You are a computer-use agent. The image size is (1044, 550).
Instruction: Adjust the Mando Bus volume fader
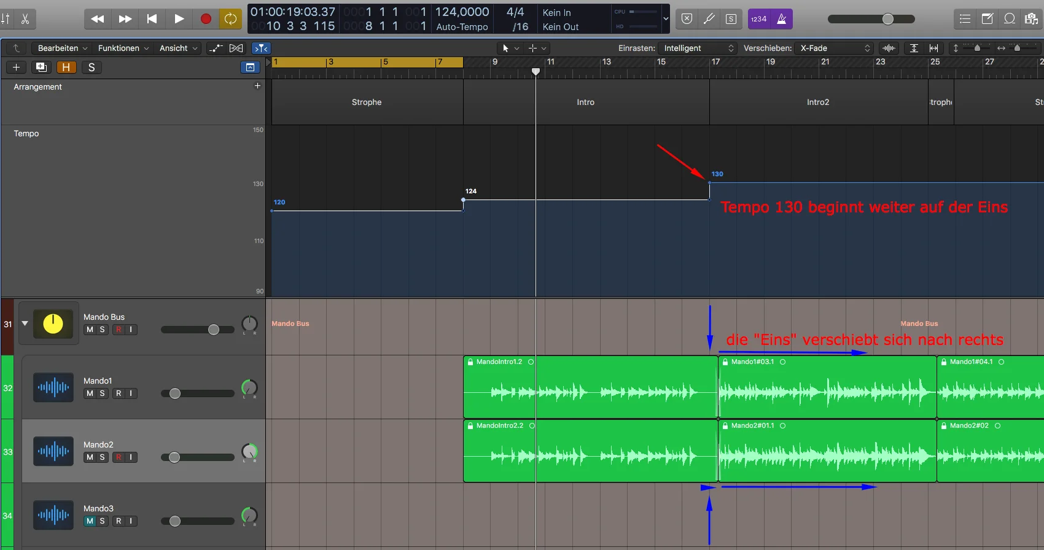(214, 330)
